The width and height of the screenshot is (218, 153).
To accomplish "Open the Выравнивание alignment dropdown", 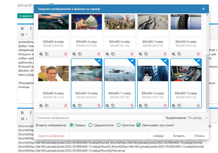I will pyautogui.click(x=198, y=118).
